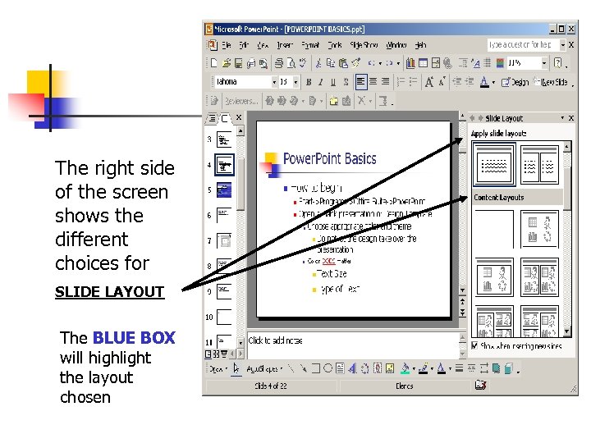Select the Rectangle tool in Drawing toolbar
The image size is (591, 443).
(x=316, y=368)
